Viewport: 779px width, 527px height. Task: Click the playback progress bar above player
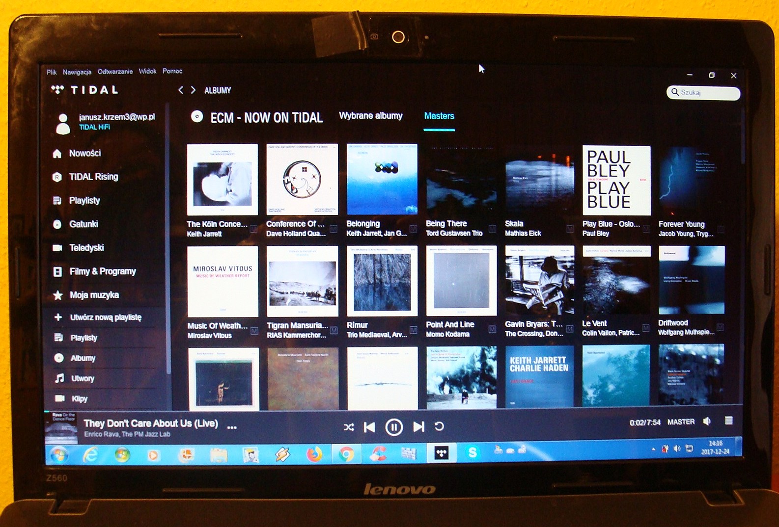tap(393, 411)
